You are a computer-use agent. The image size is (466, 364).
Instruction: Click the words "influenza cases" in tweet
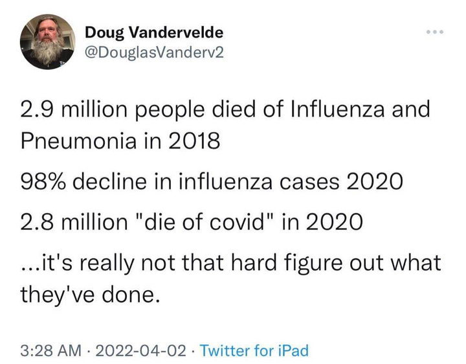pos(265,182)
